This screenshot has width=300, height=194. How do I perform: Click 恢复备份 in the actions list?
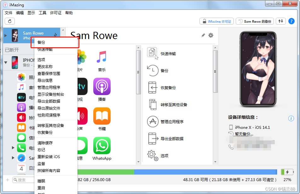(x=162, y=88)
